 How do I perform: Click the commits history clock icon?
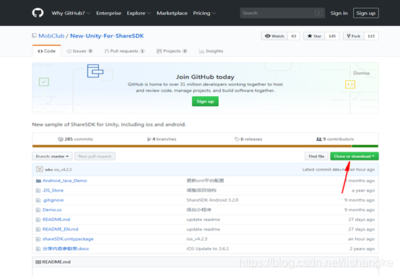[61, 139]
